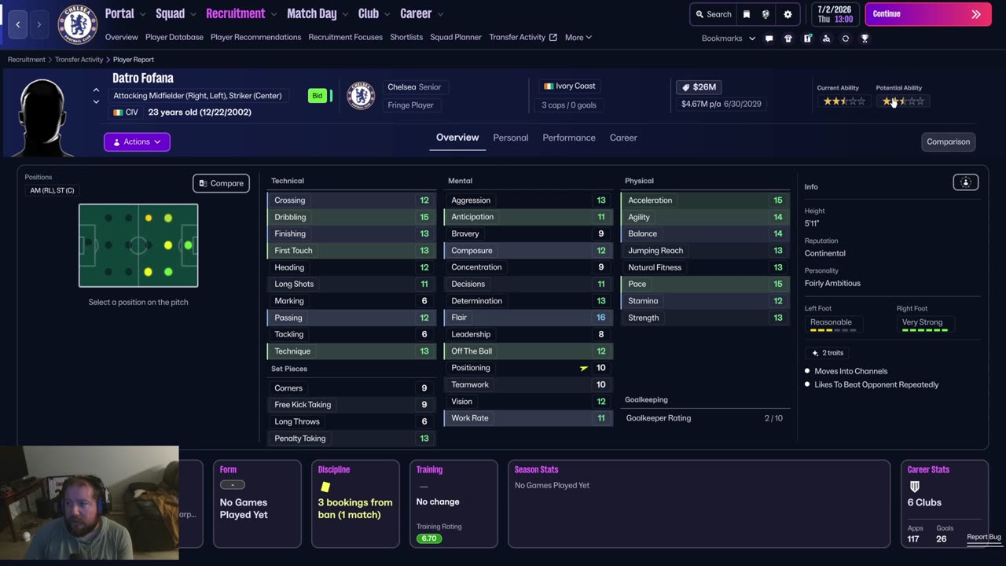Switch to the Performance tab
The height and width of the screenshot is (566, 1006).
point(569,138)
